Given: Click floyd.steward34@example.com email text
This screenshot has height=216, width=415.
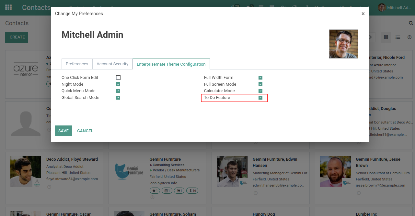Looking at the screenshot, I should coord(72,179).
